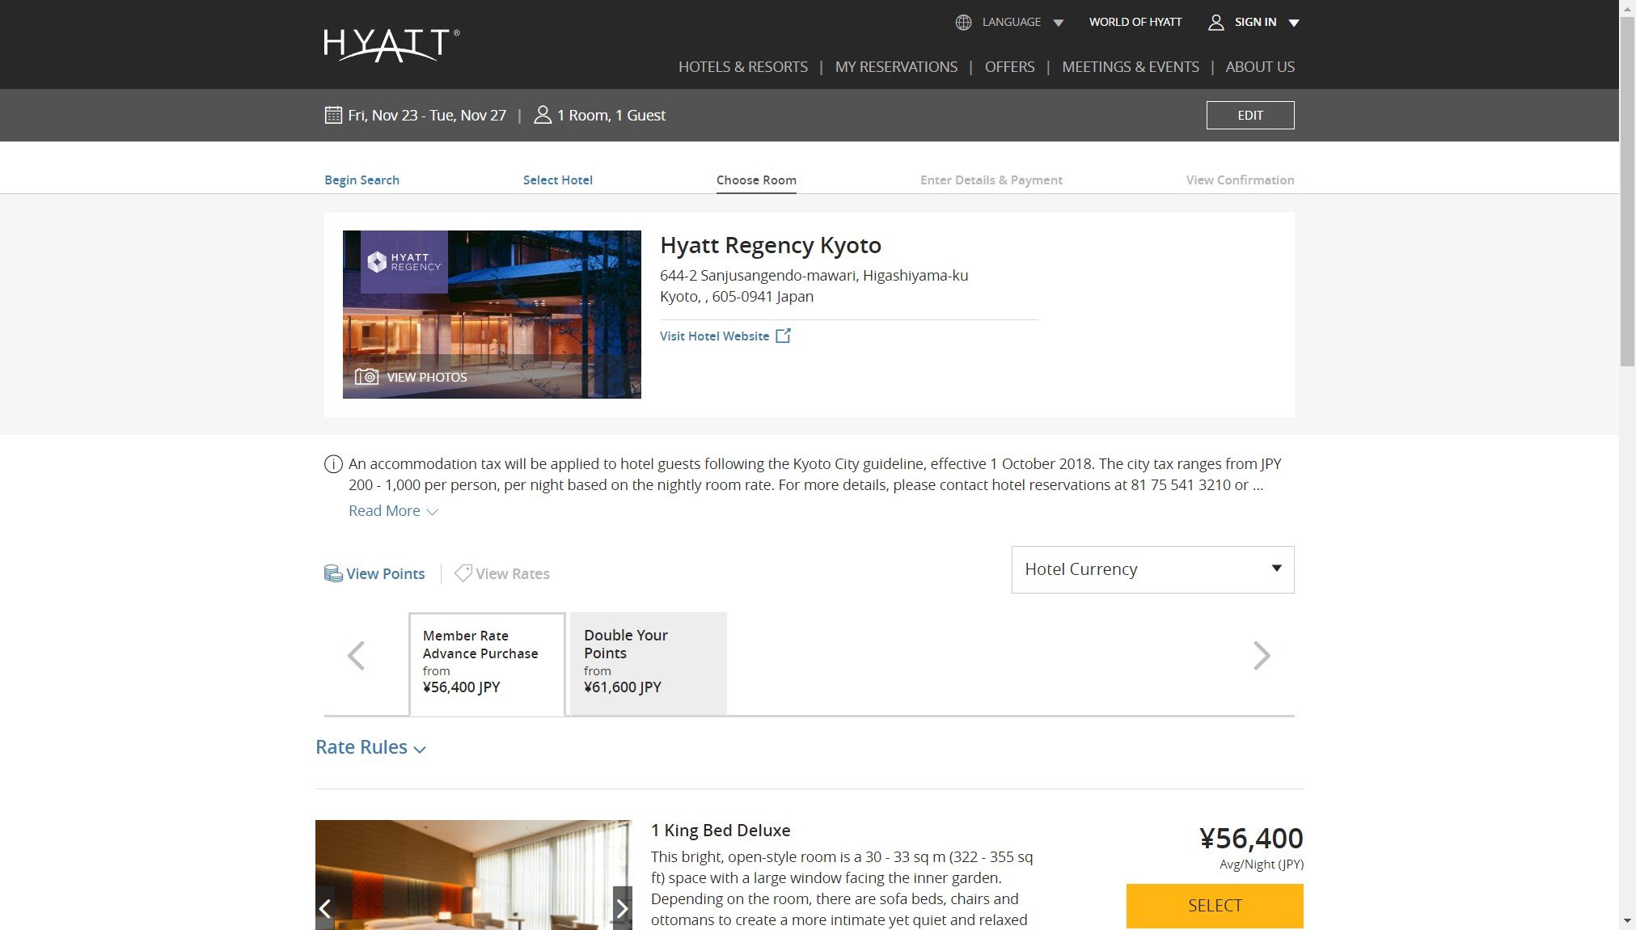Open Hotels & Resorts menu
1636x930 pixels.
743,67
